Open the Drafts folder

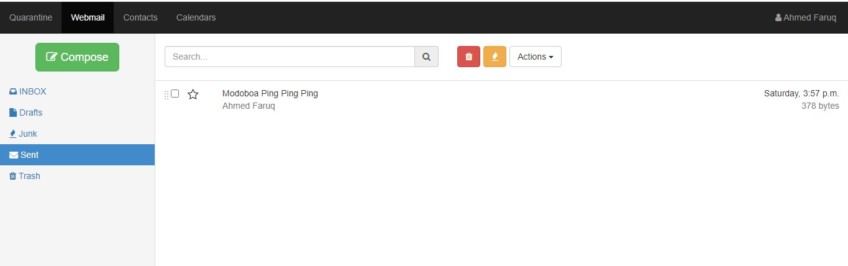point(30,112)
